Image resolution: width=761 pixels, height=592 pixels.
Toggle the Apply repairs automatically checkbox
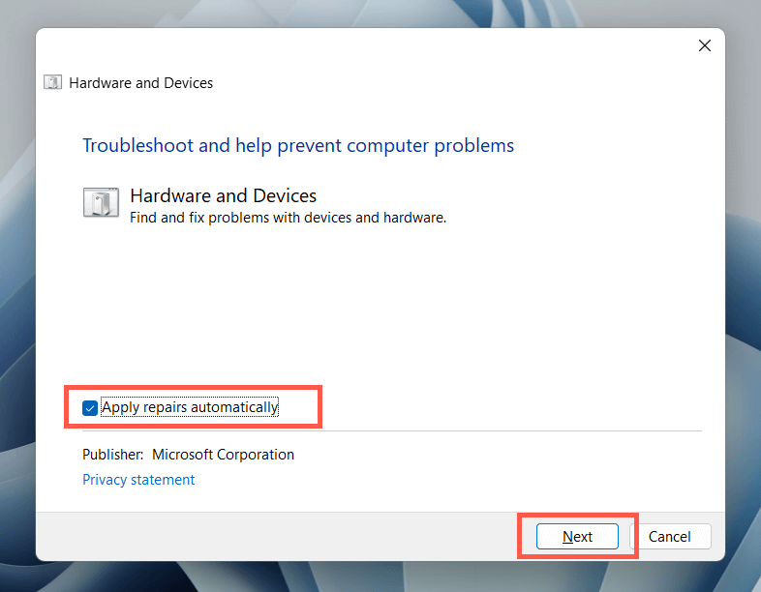tap(90, 408)
